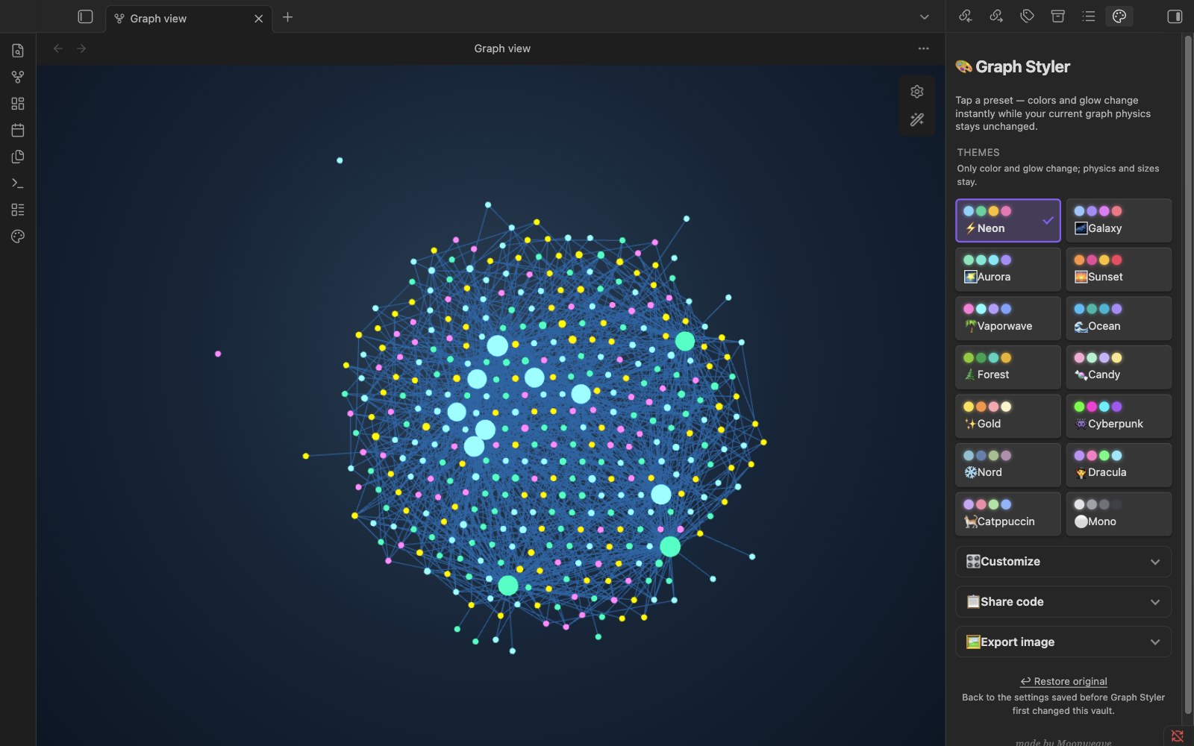Open quick file search in ribbon

(x=18, y=51)
